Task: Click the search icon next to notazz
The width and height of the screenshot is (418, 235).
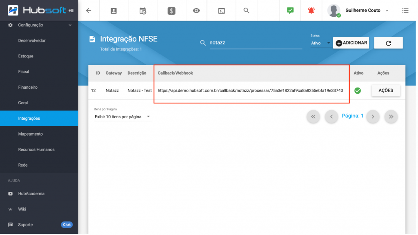Action: click(x=203, y=43)
